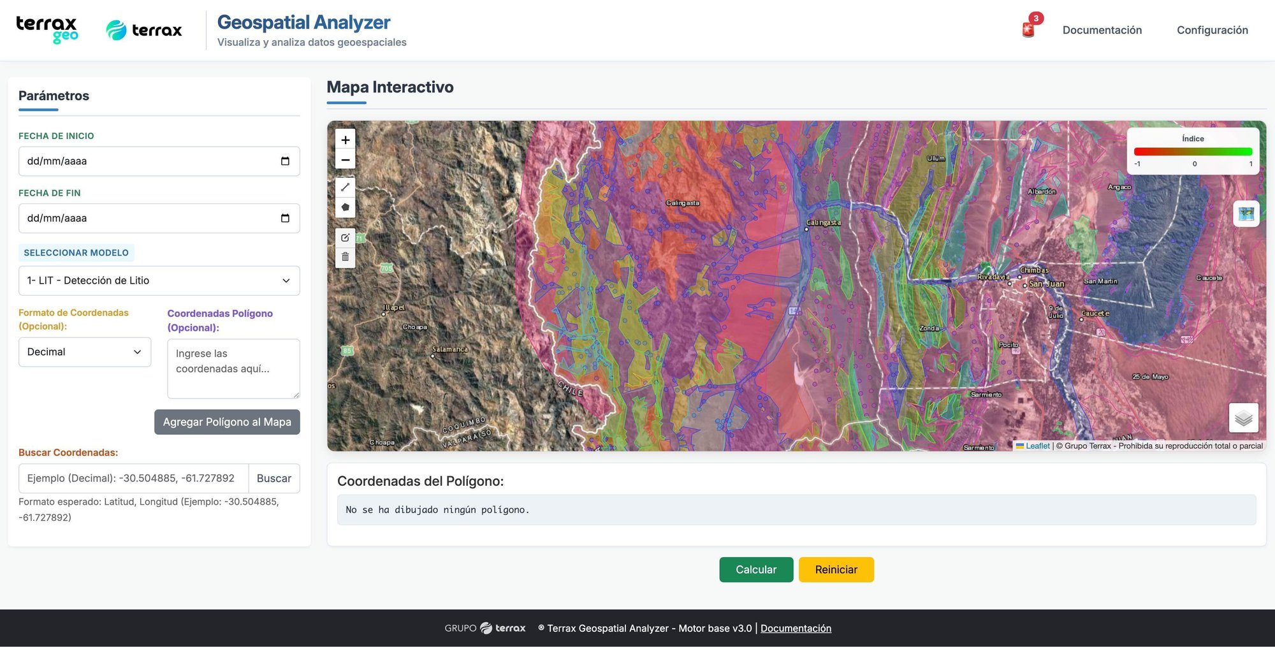The height and width of the screenshot is (647, 1275).
Task: Focus the Buscar Coordenadas input field
Action: point(133,478)
